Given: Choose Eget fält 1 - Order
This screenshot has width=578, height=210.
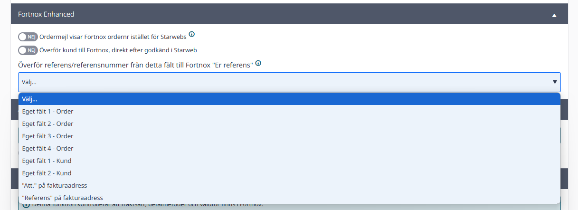Looking at the screenshot, I should tap(289, 111).
